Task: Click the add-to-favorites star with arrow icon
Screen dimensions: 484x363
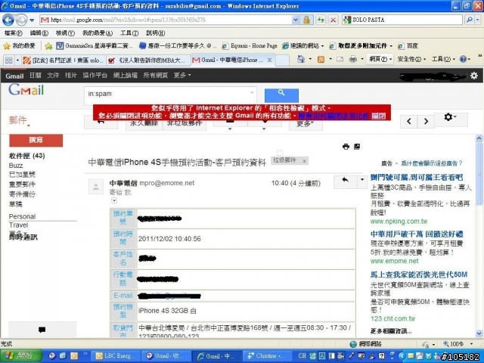Action: [48, 46]
